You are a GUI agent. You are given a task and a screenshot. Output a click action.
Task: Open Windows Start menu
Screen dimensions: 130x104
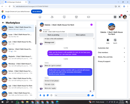[x=2, y=102]
